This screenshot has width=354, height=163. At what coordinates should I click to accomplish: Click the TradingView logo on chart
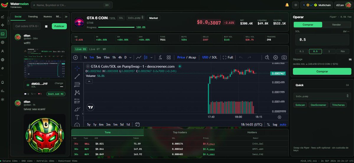90,107
